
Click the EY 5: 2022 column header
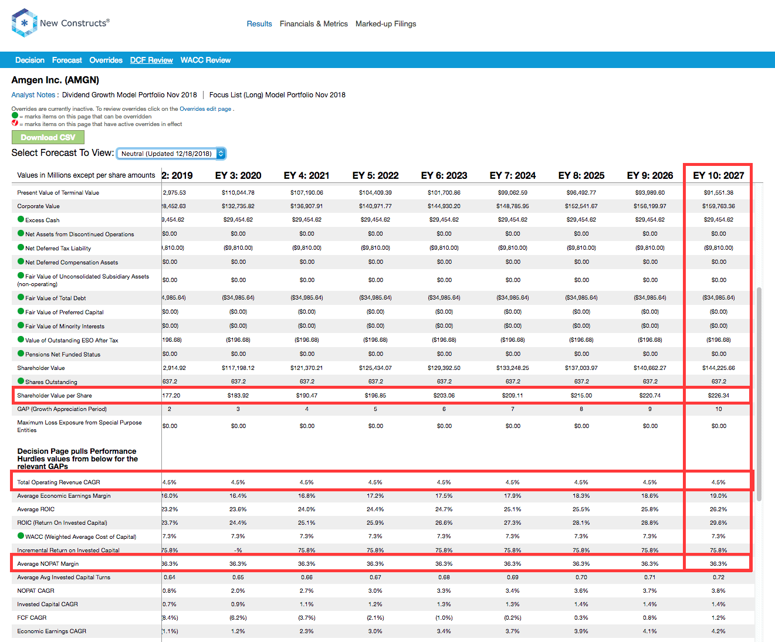coord(375,175)
